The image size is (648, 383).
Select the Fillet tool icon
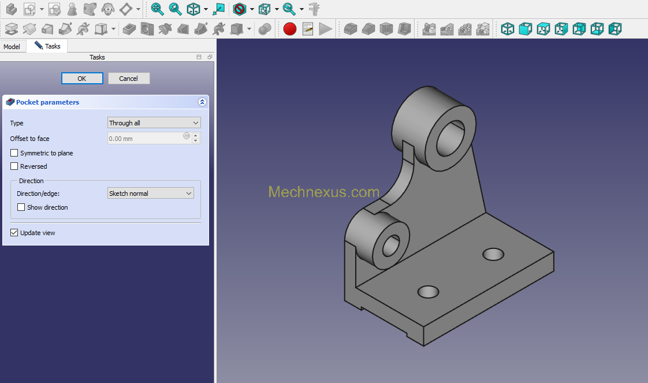pyautogui.click(x=351, y=29)
